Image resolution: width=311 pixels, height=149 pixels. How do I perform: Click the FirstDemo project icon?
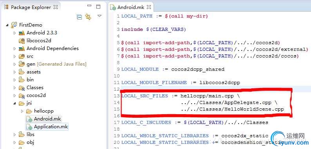point(14,25)
